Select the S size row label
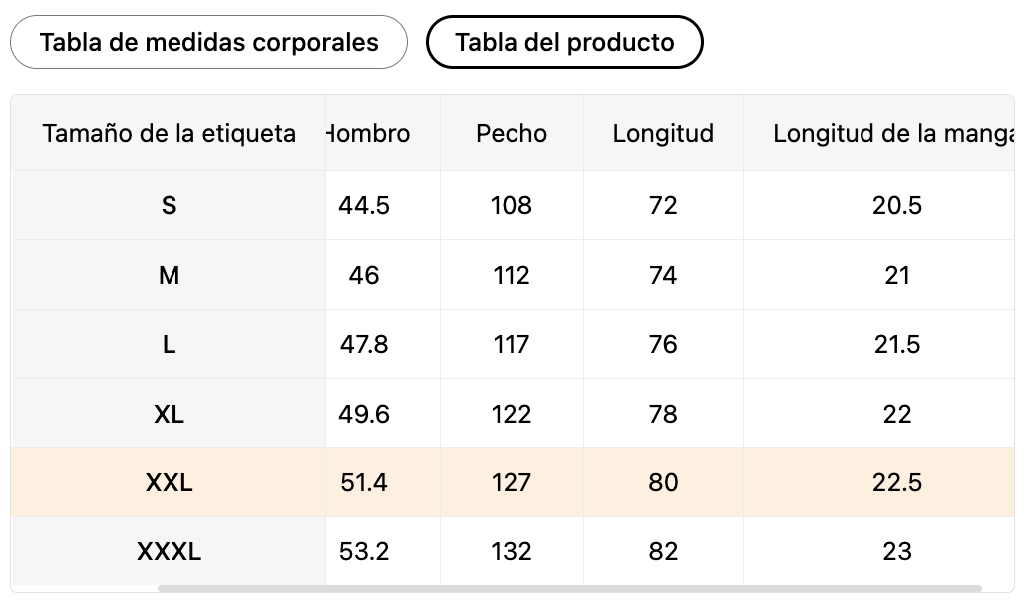Screen dimensions: 1035x610 click(x=169, y=206)
